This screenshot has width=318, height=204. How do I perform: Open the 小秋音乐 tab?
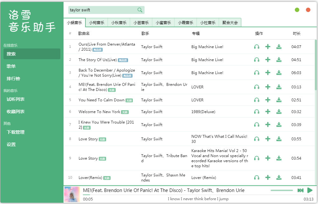[x=119, y=22]
